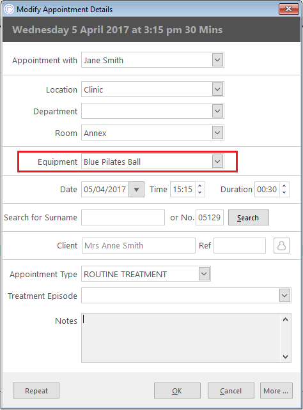303x410 pixels.
Task: Increase the Time spinner value
Action: pyautogui.click(x=200, y=186)
